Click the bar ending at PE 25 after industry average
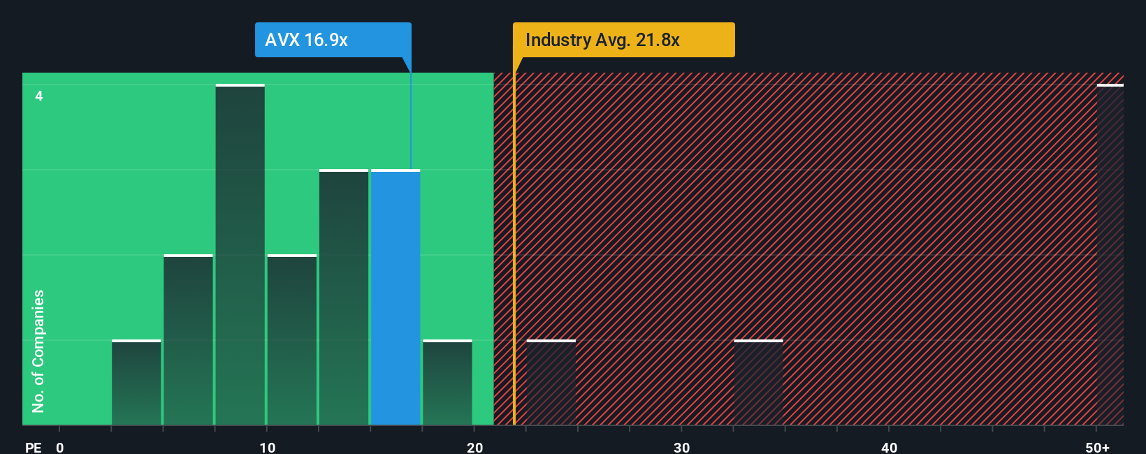Viewport: 1146px width, 454px height. [x=551, y=382]
